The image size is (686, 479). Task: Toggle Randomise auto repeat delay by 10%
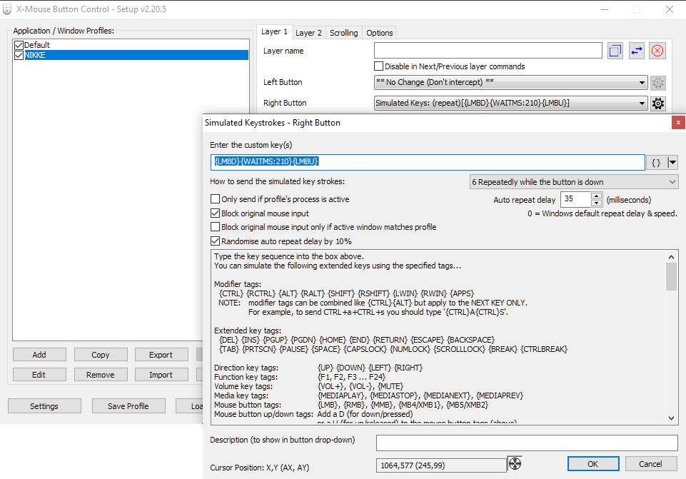click(215, 241)
